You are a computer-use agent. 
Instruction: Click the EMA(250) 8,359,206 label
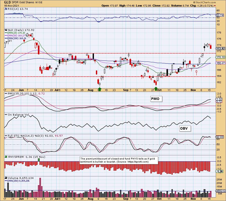point(18,181)
